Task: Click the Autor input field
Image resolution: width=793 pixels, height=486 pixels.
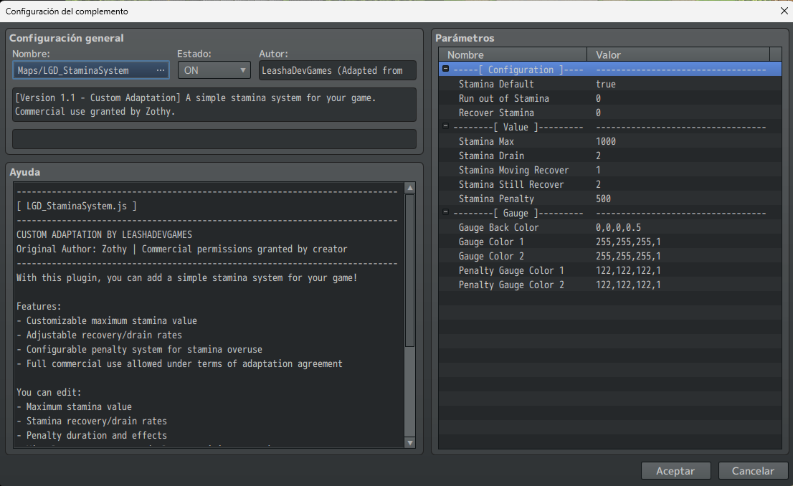Action: [337, 70]
